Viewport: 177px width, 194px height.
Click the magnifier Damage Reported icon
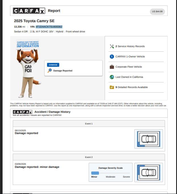point(50,71)
